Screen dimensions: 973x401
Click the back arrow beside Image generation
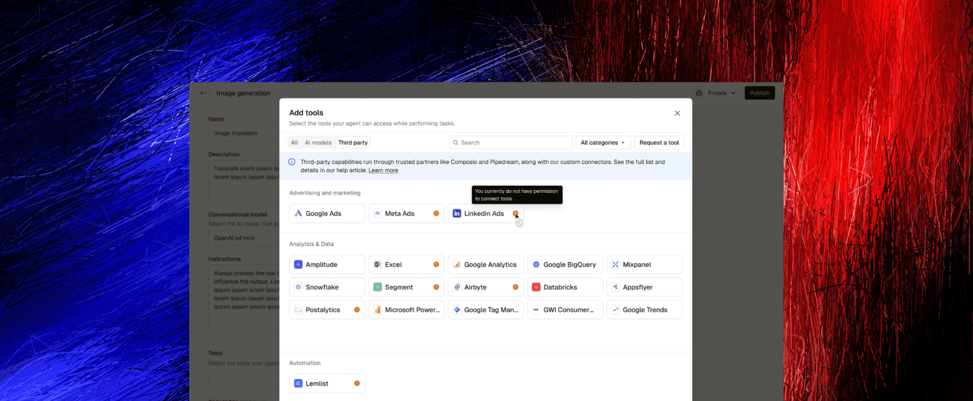[x=203, y=93]
